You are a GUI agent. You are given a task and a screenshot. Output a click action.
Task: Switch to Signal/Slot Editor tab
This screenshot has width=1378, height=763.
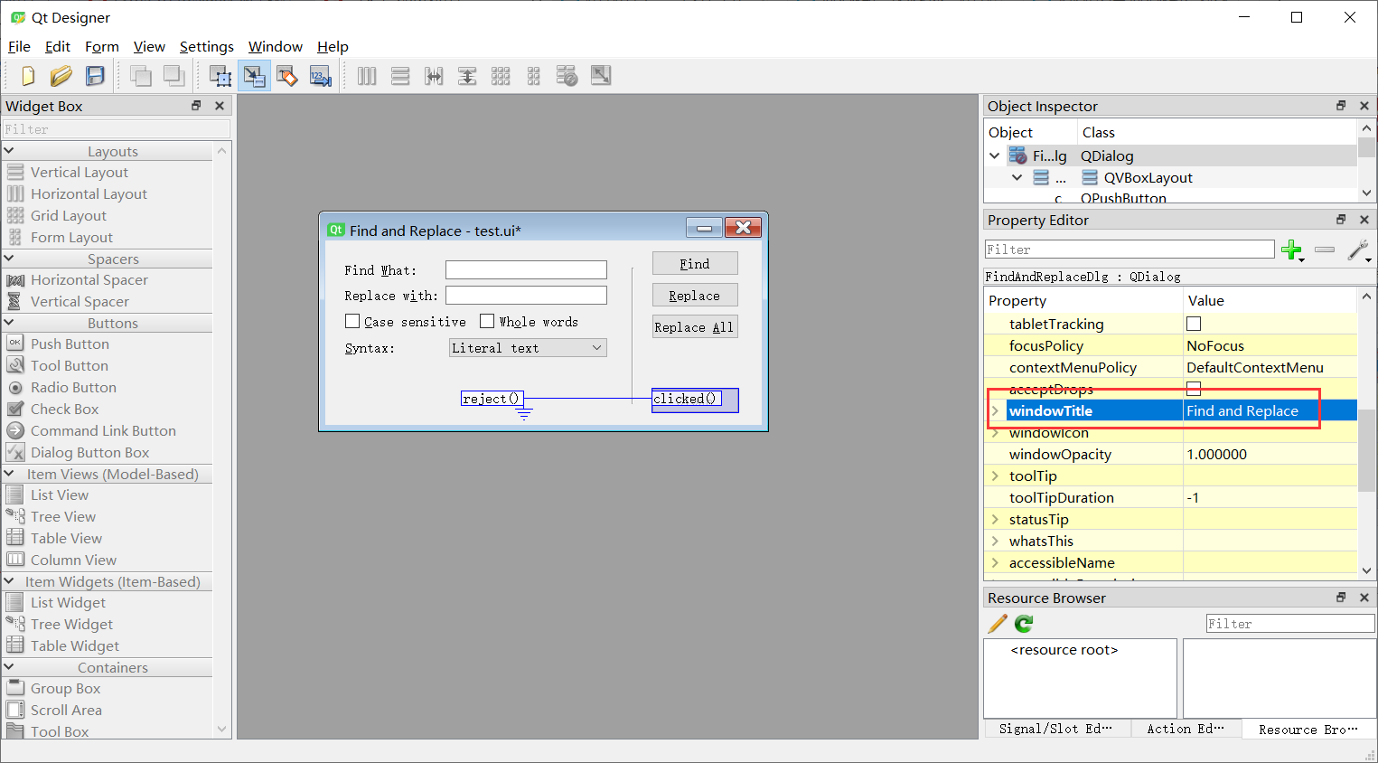pyautogui.click(x=1055, y=729)
